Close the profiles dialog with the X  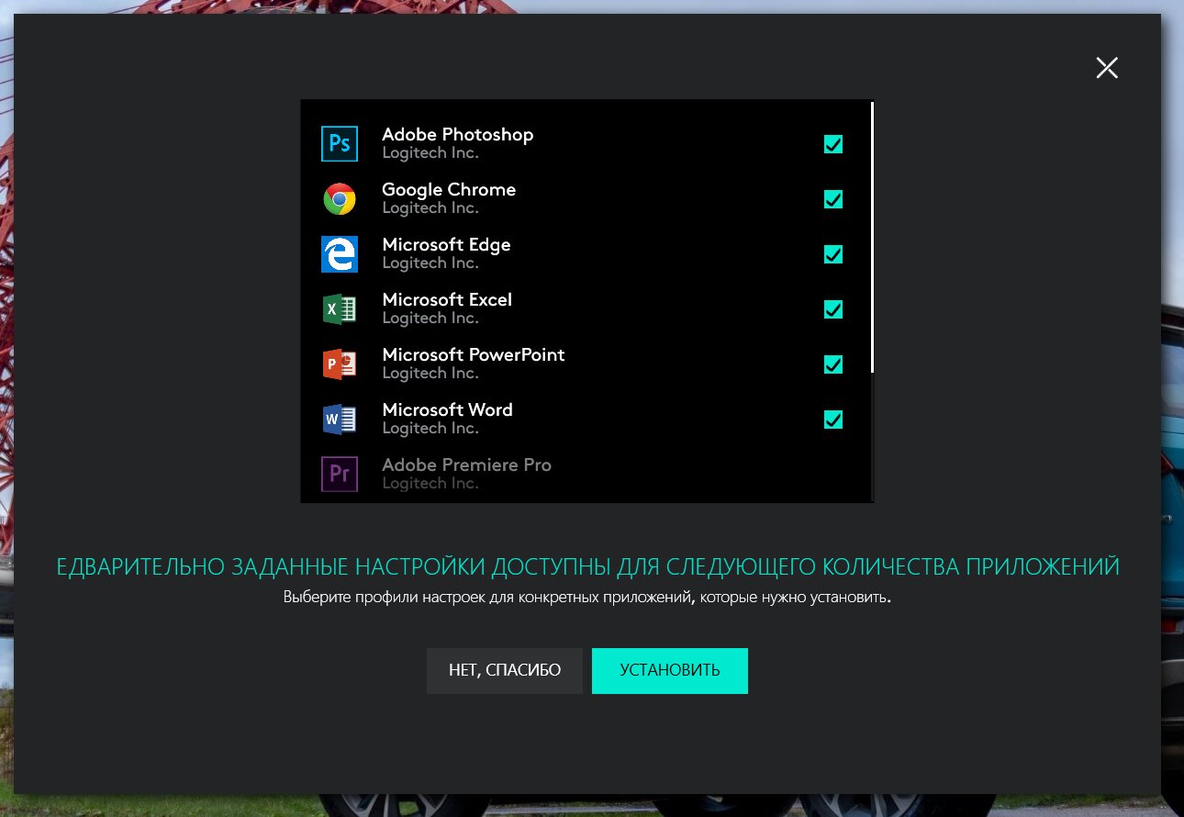1107,67
